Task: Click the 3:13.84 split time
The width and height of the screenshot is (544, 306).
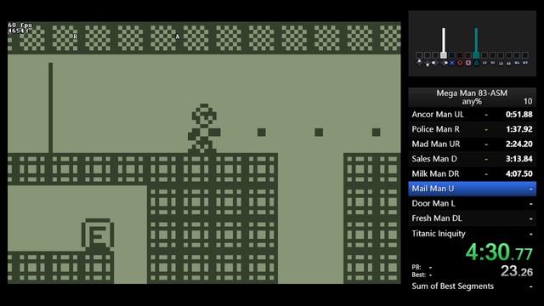Action: [519, 159]
